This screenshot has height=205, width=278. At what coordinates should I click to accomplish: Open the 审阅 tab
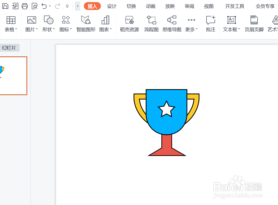click(x=189, y=6)
